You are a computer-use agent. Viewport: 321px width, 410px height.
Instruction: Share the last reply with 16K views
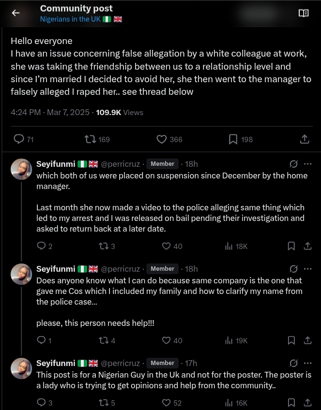pos(307,402)
